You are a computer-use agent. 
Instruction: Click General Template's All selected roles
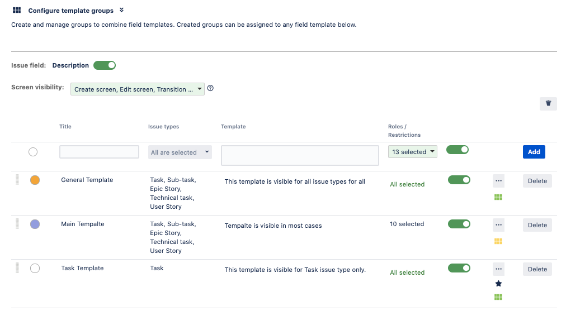(407, 184)
